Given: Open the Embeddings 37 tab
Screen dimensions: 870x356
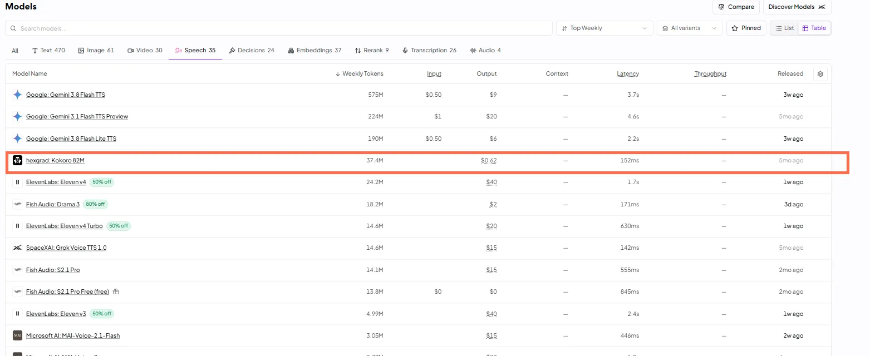Looking at the screenshot, I should [314, 50].
